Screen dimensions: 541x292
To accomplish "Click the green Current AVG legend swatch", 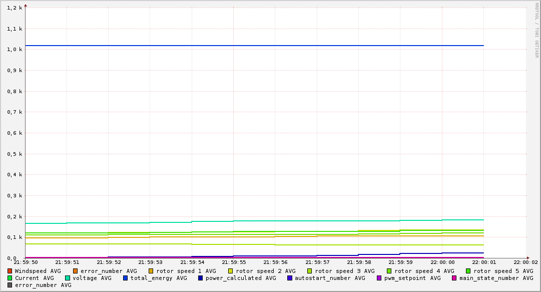I will coord(10,278).
